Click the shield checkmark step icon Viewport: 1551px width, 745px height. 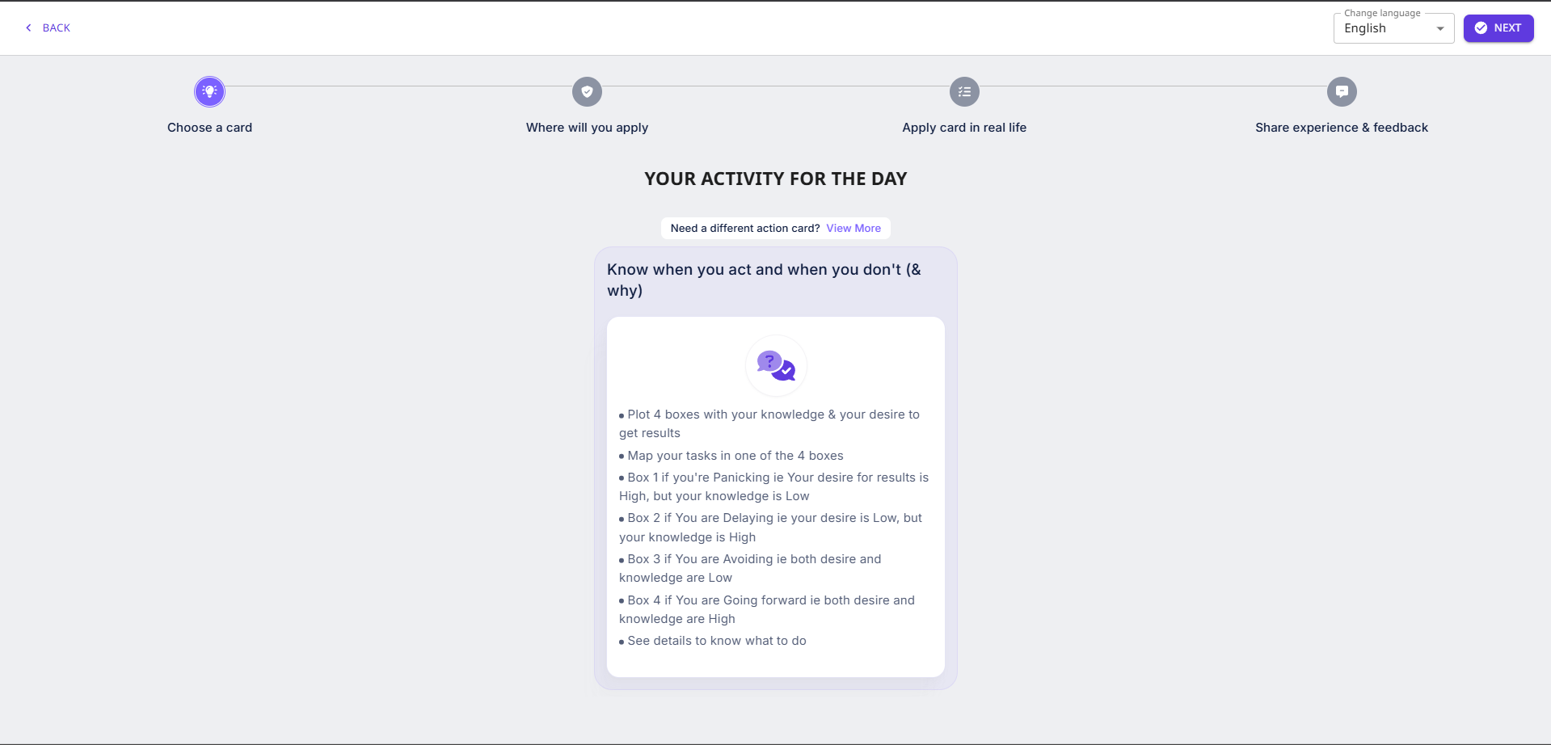(x=588, y=92)
